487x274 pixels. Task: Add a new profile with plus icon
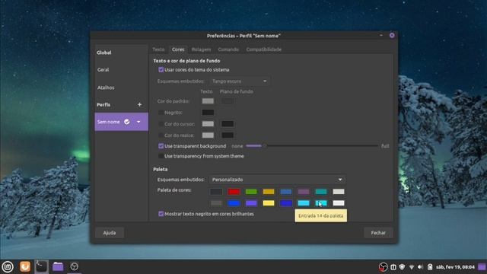click(x=139, y=105)
